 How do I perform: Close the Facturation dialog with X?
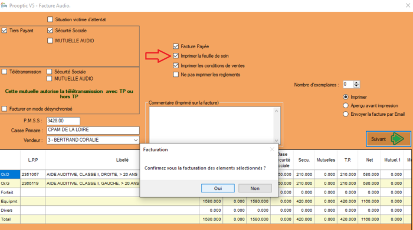click(272, 149)
